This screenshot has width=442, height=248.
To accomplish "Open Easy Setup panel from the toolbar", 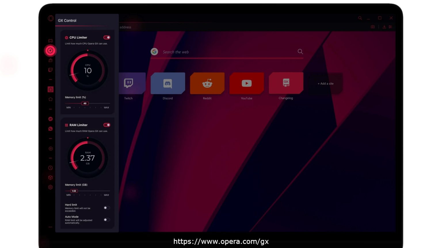I will [390, 27].
